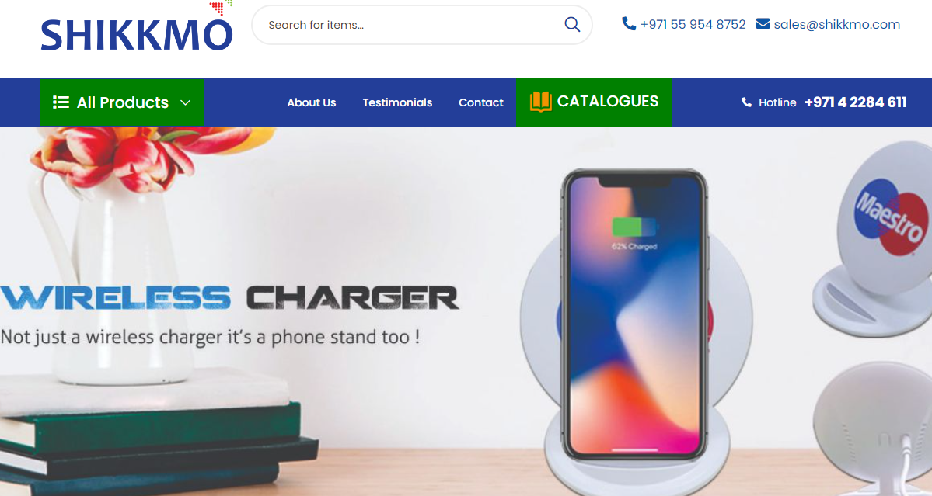Viewport: 932px width, 496px height.
Task: Click the envelope email icon
Action: click(x=763, y=24)
